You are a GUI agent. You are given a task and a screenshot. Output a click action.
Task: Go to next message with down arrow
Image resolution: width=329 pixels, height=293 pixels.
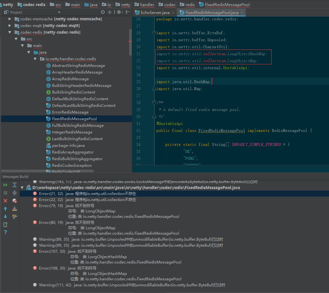5,217
